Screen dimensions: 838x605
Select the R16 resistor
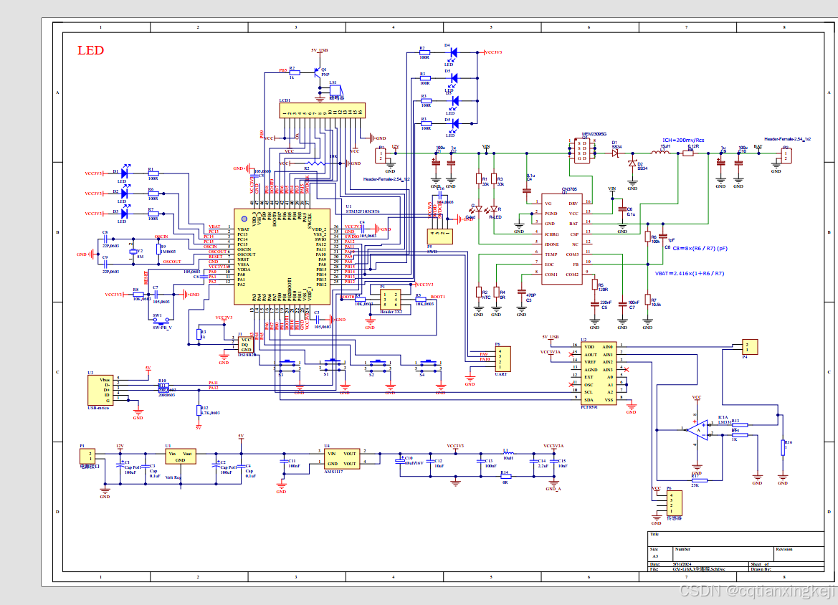tap(783, 447)
